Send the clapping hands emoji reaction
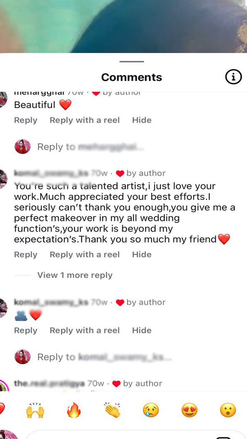The width and height of the screenshot is (247, 439). (x=113, y=410)
